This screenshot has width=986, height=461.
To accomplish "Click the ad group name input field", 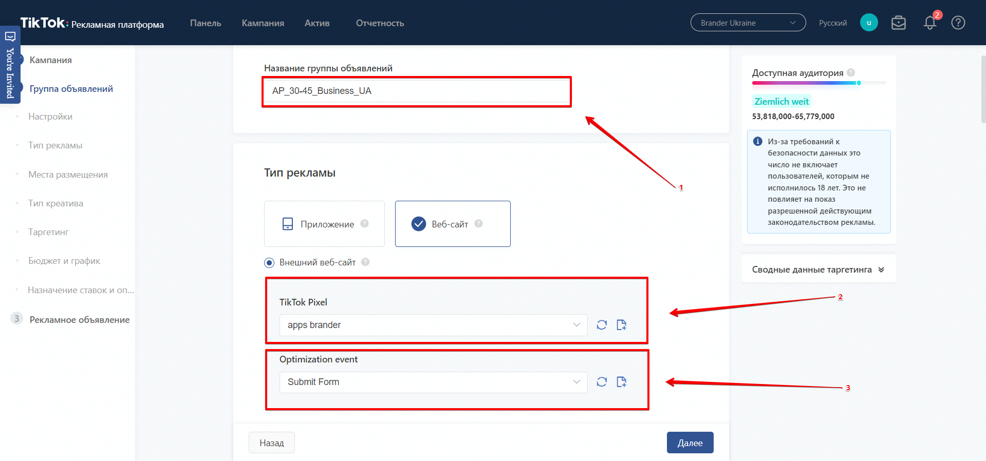I will coord(416,91).
